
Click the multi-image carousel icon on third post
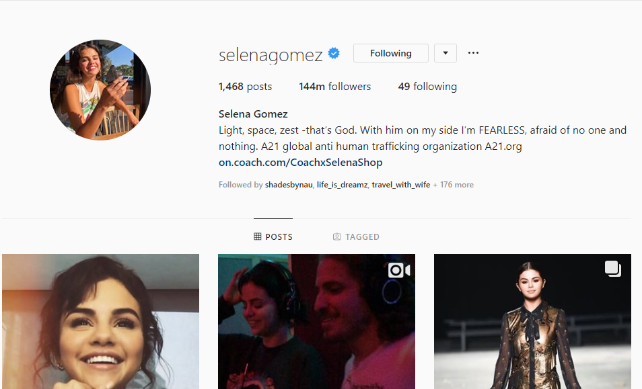[x=613, y=269]
